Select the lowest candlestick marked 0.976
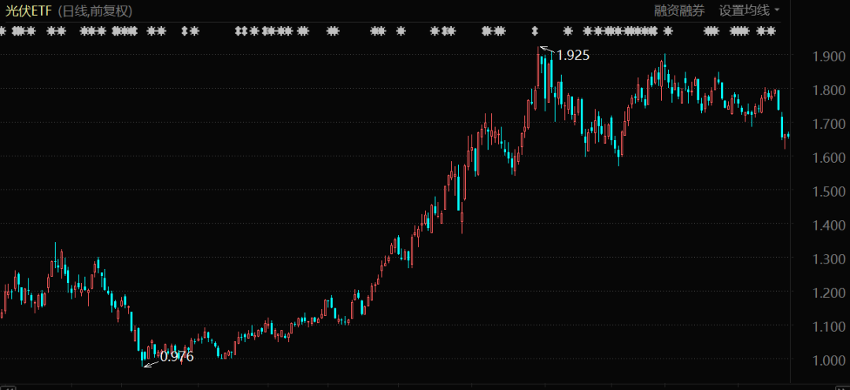 142,358
